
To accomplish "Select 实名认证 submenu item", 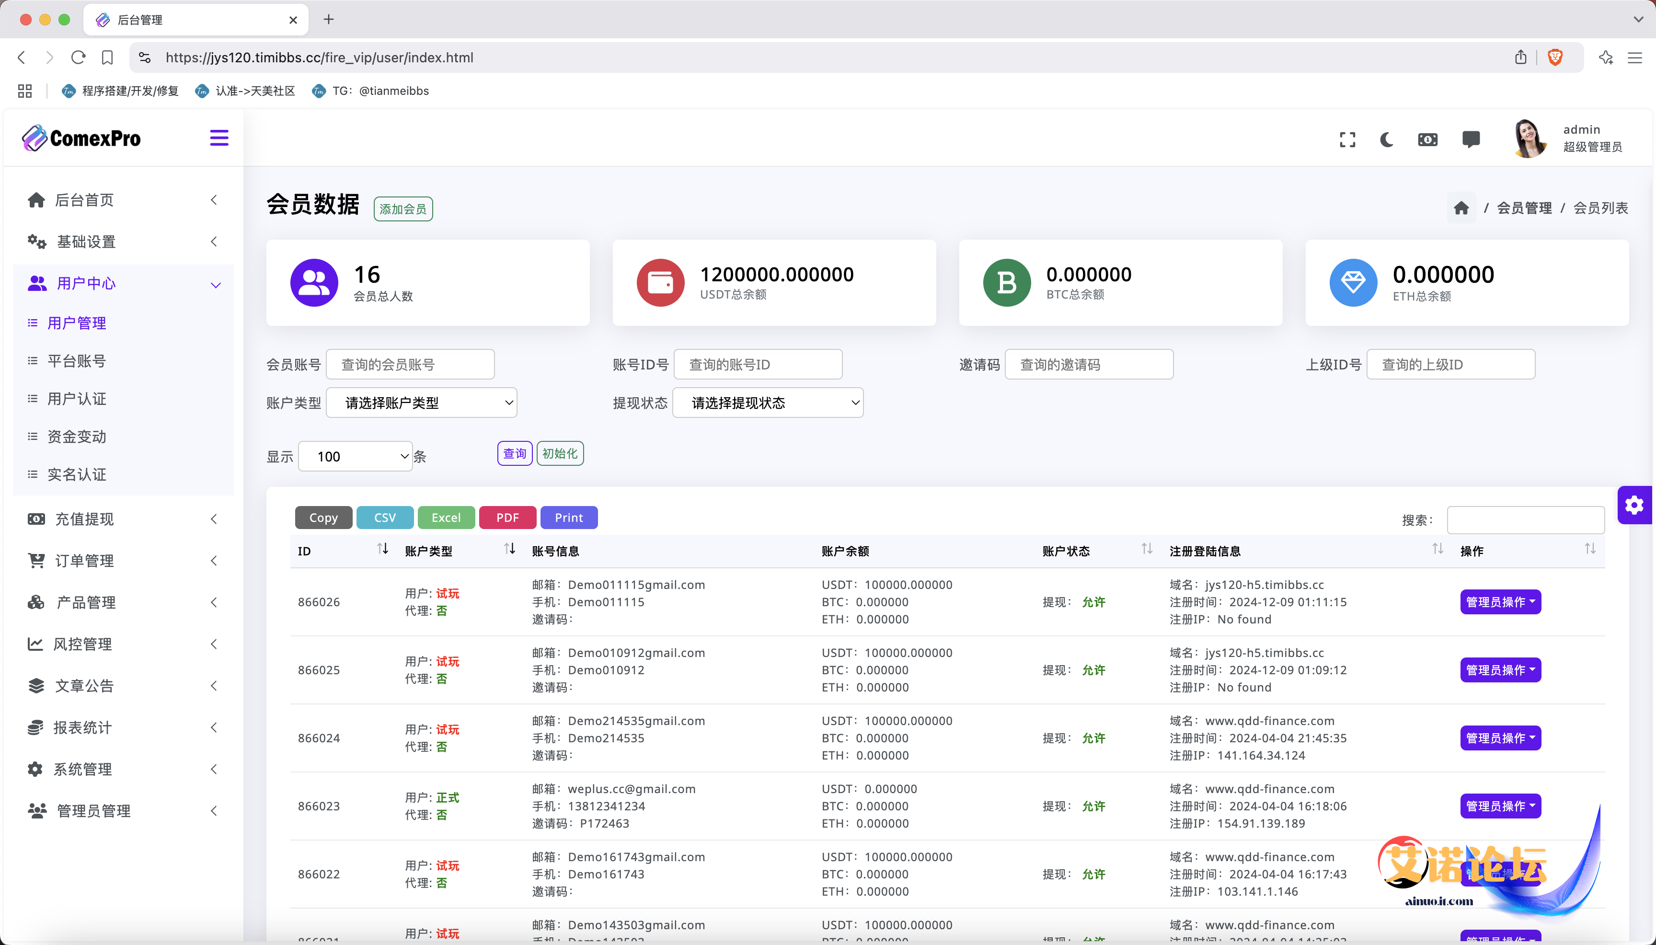I will point(77,474).
